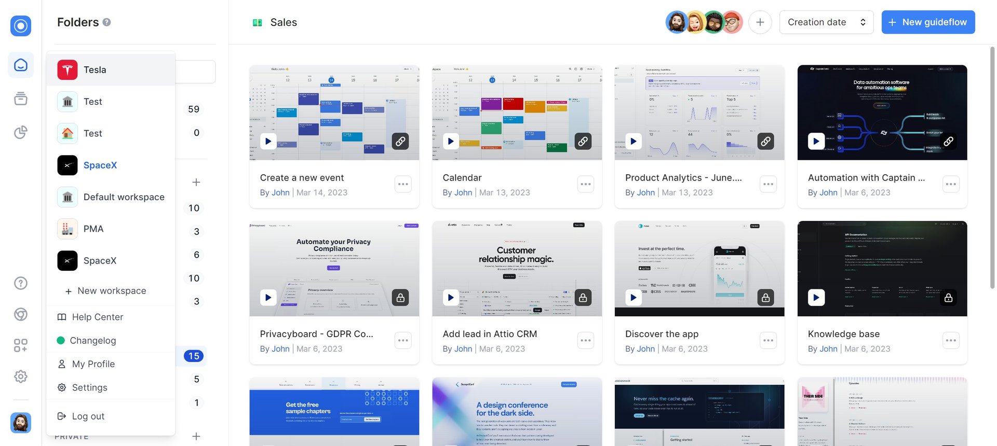Open the Never miss the cache thumbnail
This screenshot has width=997, height=446.
[x=699, y=411]
